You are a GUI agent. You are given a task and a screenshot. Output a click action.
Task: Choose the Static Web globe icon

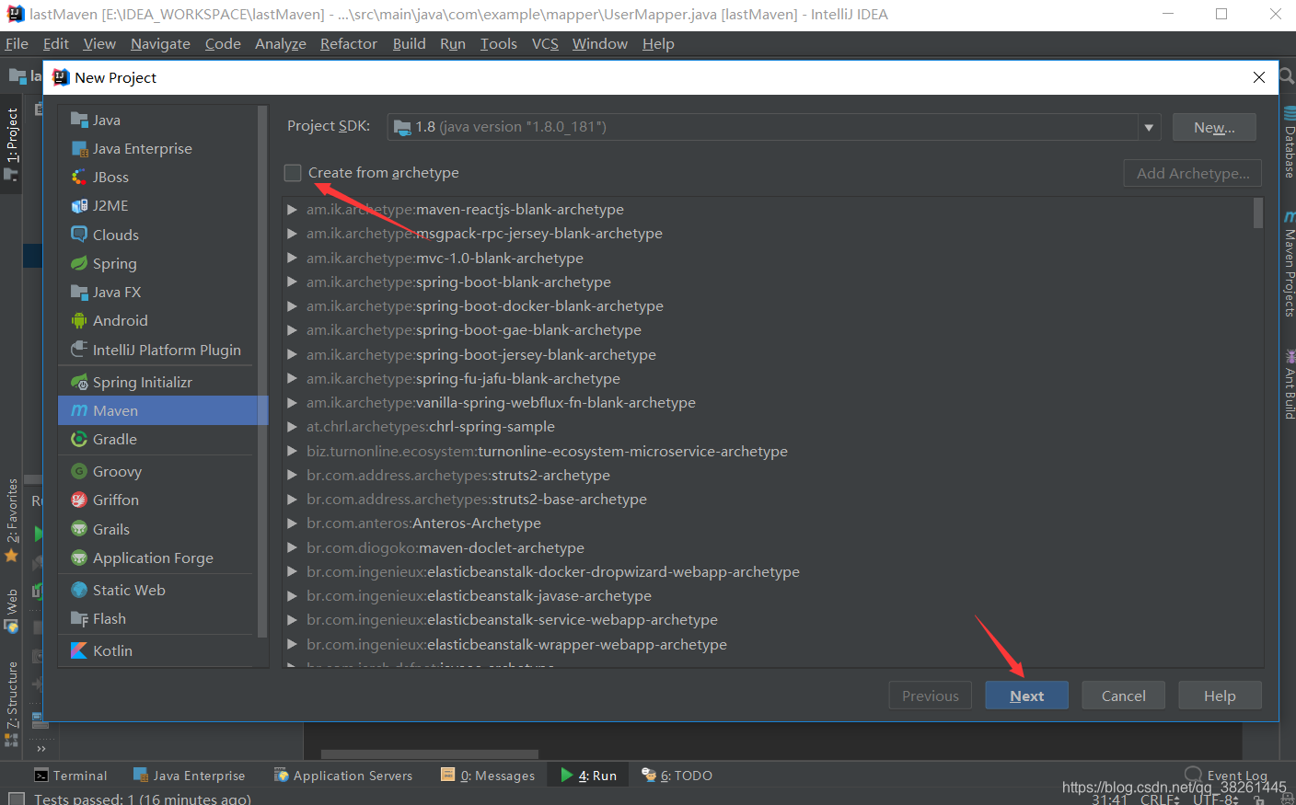(x=79, y=590)
